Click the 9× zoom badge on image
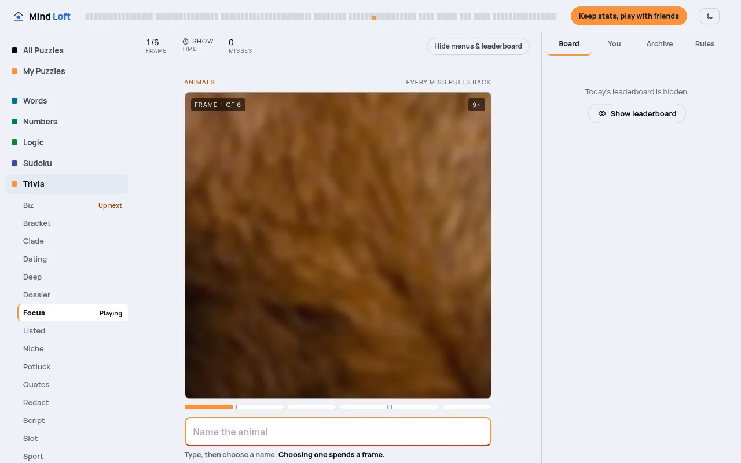This screenshot has height=463, width=741. pyautogui.click(x=476, y=105)
